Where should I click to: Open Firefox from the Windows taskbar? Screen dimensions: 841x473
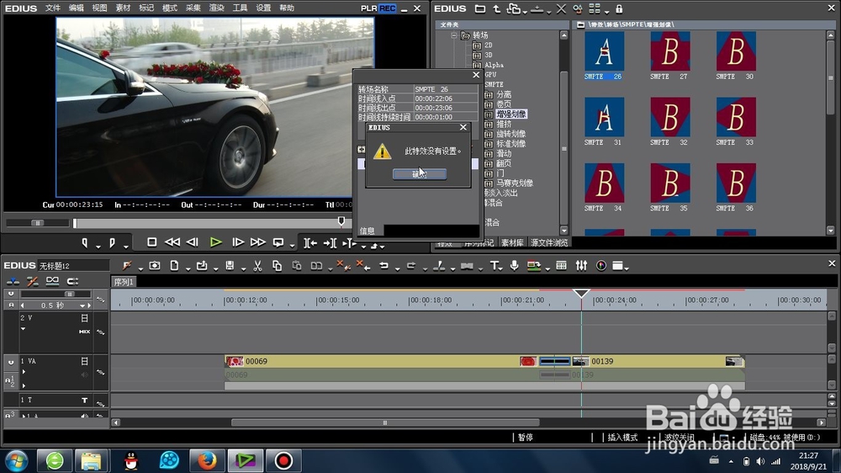207,460
